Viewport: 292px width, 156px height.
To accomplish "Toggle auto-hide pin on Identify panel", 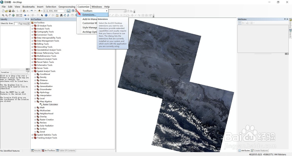I will click(x=26, y=19).
